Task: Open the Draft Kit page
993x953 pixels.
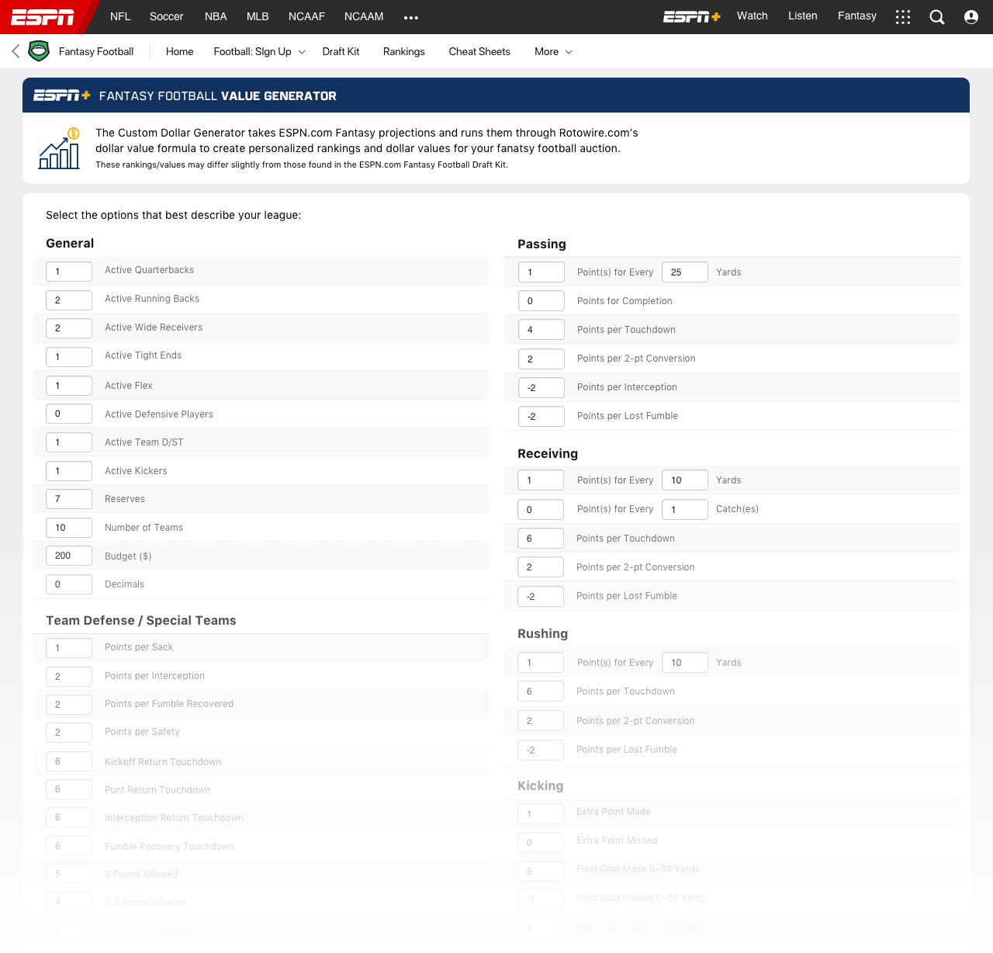Action: pyautogui.click(x=341, y=51)
